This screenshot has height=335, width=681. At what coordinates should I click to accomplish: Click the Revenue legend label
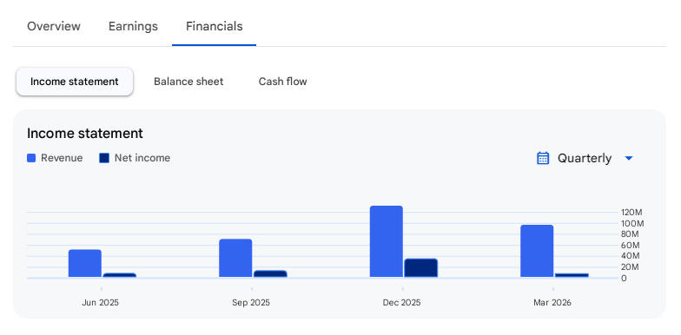coord(62,158)
